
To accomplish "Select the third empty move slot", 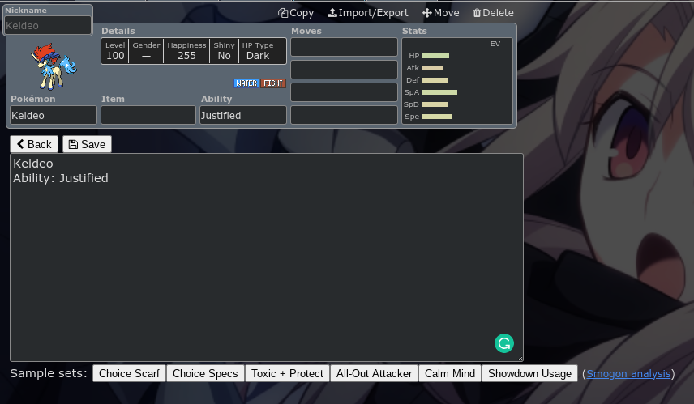I will (x=344, y=92).
